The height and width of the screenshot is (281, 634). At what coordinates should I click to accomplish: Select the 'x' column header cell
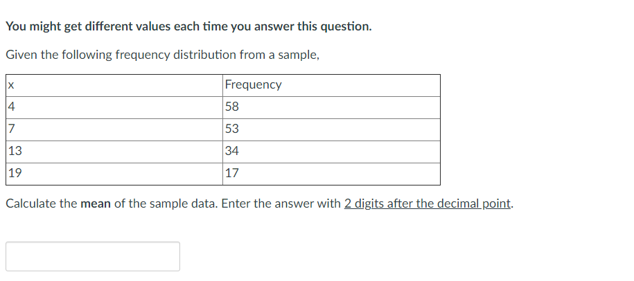(x=114, y=86)
